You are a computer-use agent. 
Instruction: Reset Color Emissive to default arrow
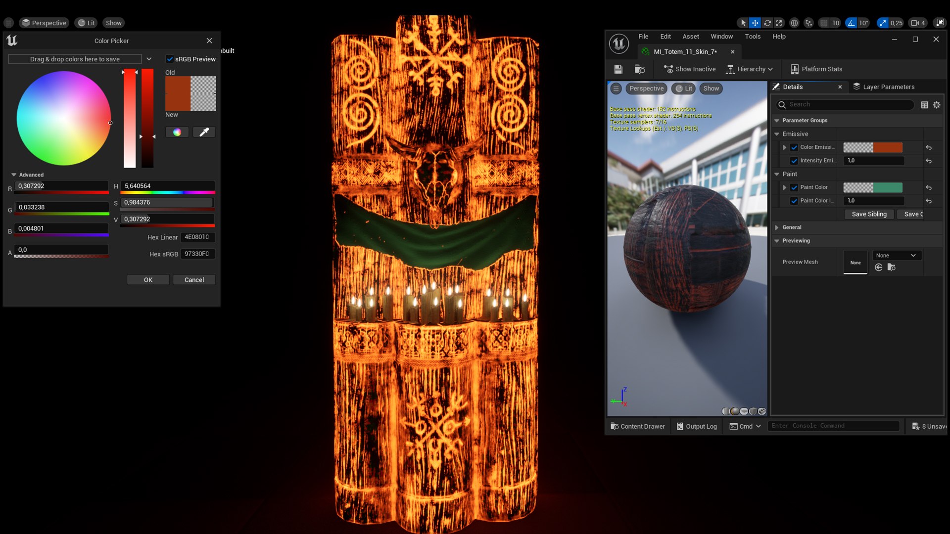point(929,147)
